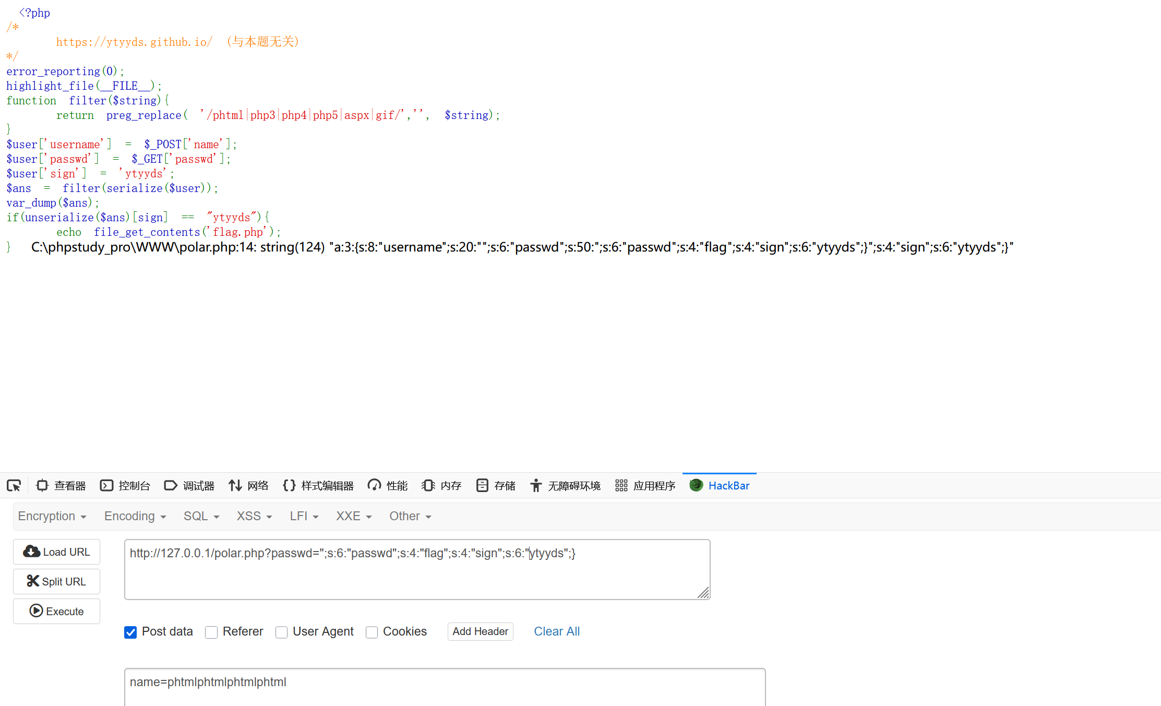Open the Memory (内存) panel
1161x706 pixels.
point(442,486)
